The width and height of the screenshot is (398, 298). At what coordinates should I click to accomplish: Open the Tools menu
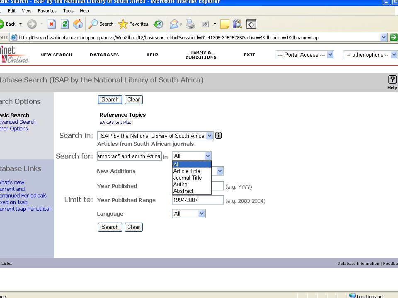(68, 11)
